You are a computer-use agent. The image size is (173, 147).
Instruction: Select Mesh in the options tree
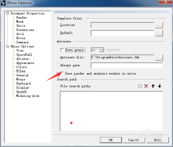(20, 22)
